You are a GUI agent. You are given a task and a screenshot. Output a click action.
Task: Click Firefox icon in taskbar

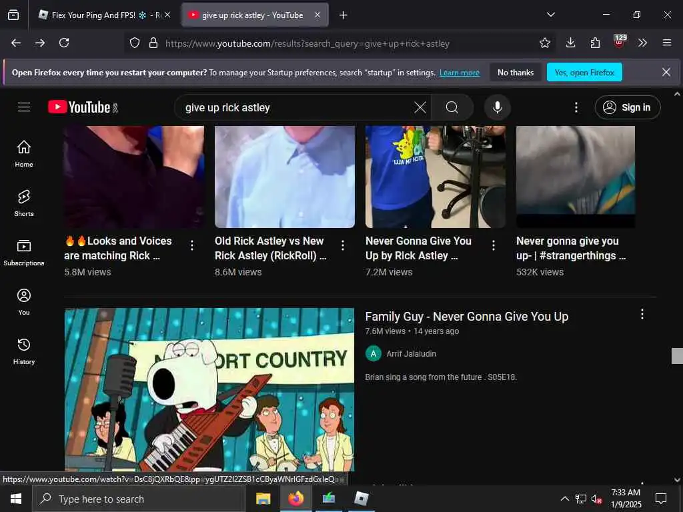click(295, 499)
